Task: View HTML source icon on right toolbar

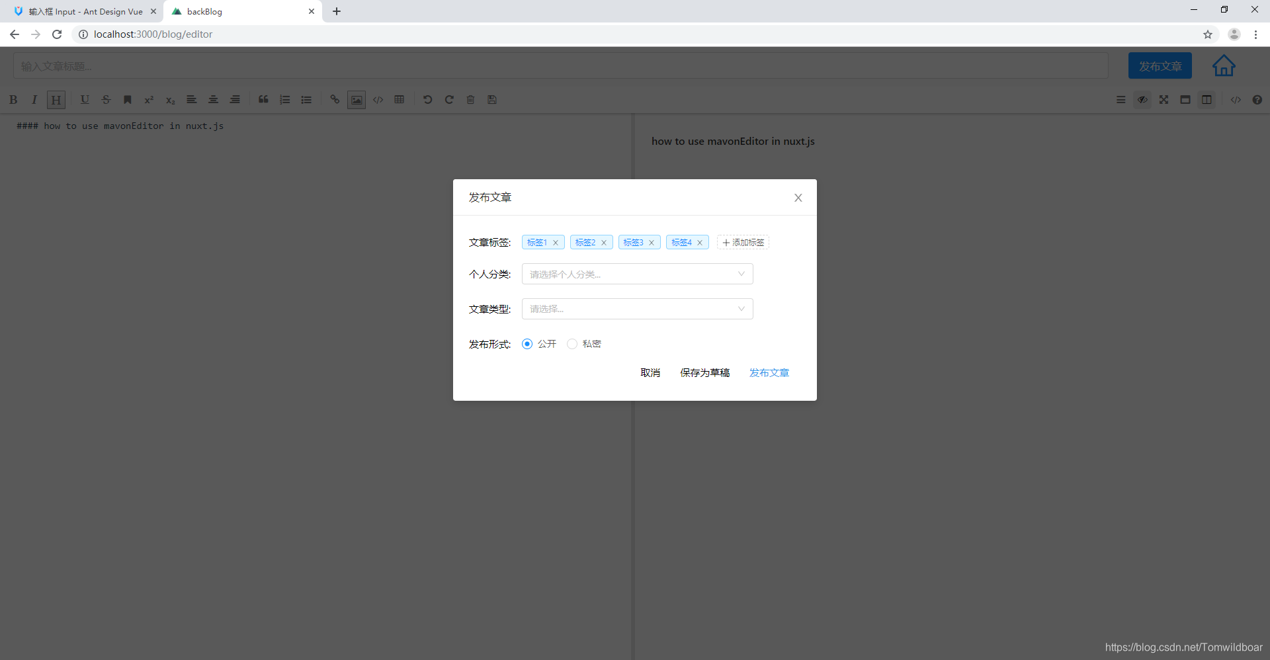Action: [x=1236, y=100]
